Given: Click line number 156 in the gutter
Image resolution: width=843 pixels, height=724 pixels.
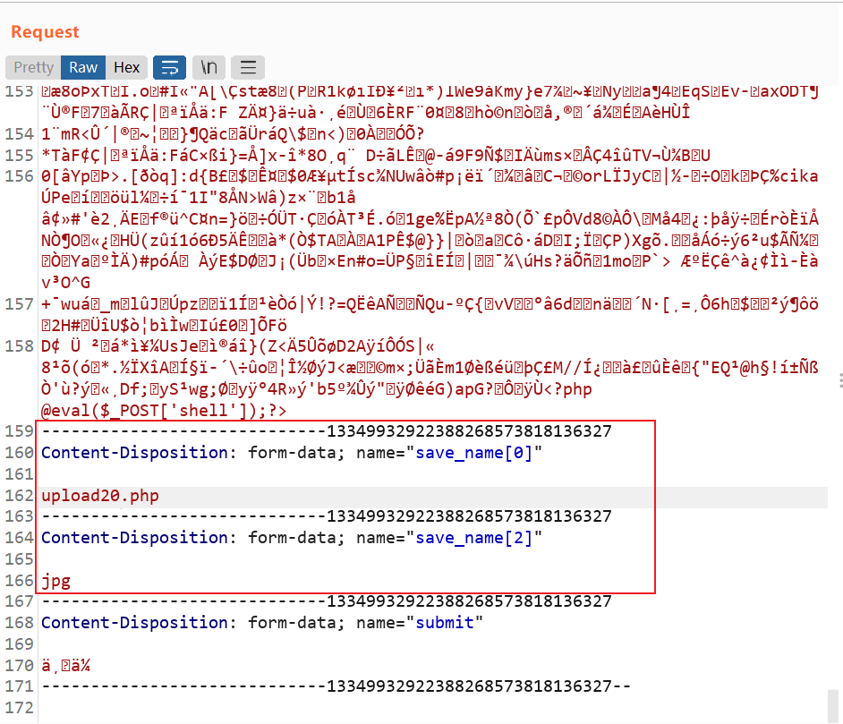Looking at the screenshot, I should (20, 176).
